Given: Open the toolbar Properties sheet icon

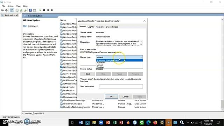Looking at the screenshot, I should click(17, 10).
